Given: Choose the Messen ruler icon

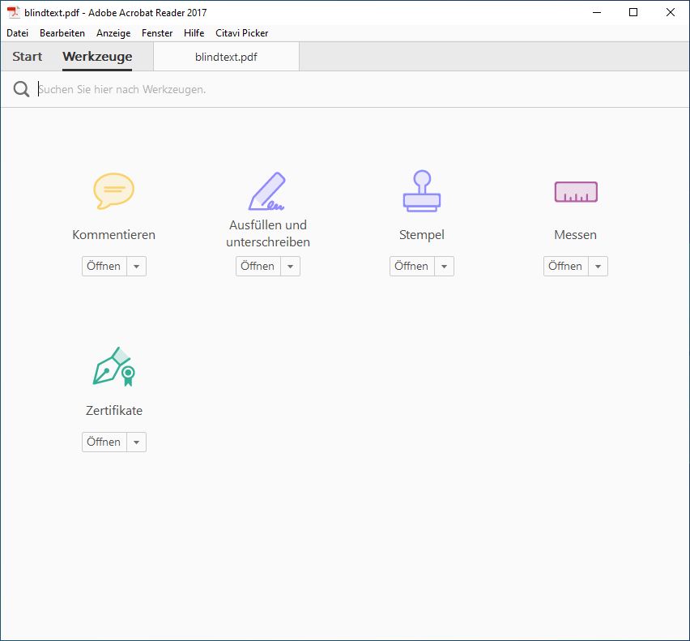Looking at the screenshot, I should pyautogui.click(x=576, y=192).
